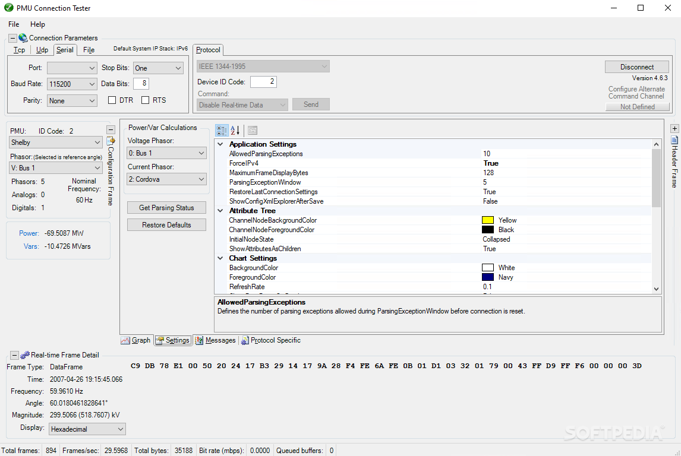This screenshot has height=456, width=681.
Task: Click the Restore Defaults button
Action: click(x=166, y=225)
